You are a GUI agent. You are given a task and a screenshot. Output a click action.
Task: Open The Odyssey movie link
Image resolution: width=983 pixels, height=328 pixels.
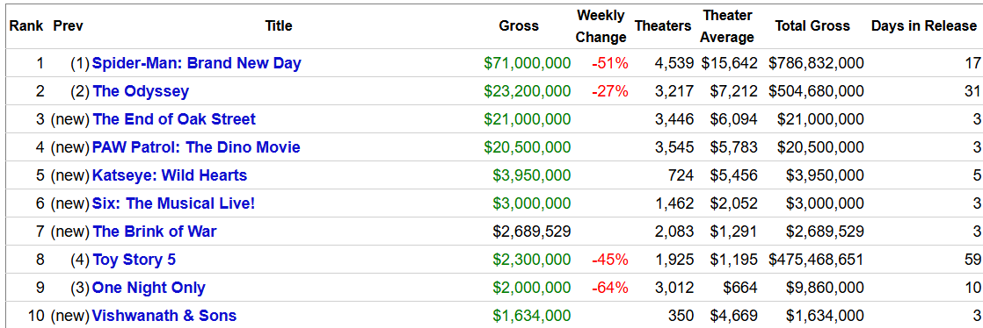pos(141,91)
